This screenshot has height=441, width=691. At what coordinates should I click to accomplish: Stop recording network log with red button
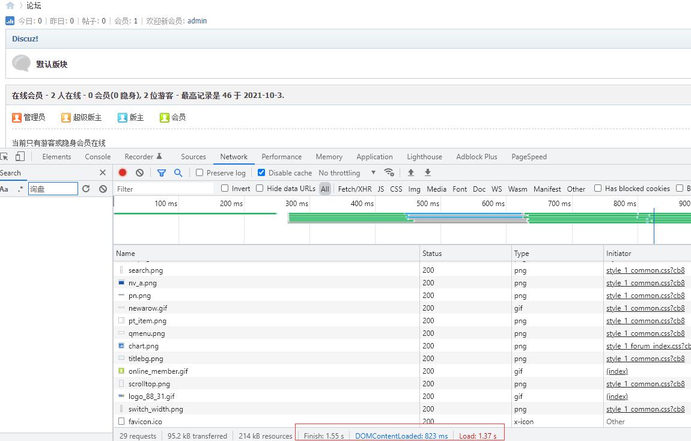click(123, 172)
